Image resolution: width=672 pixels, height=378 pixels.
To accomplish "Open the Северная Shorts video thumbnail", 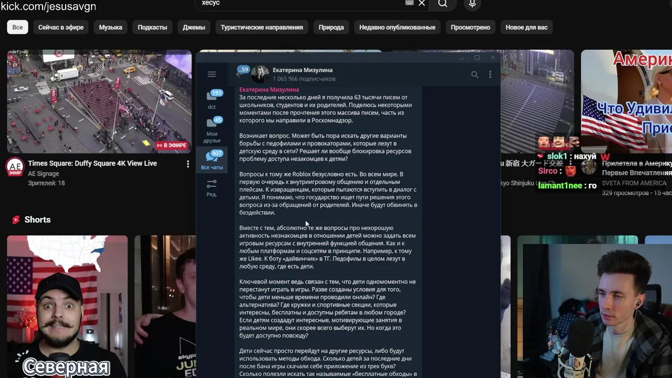I will pyautogui.click(x=67, y=307).
